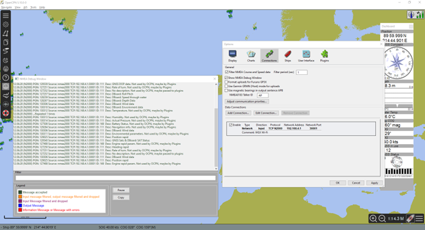Open the User Interface settings icon

pos(306,56)
